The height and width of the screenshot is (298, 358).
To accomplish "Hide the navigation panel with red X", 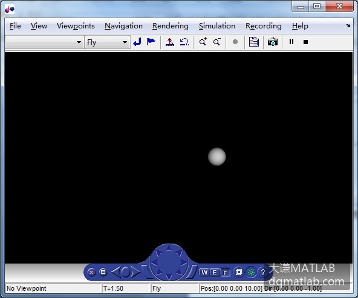I will pos(91,272).
